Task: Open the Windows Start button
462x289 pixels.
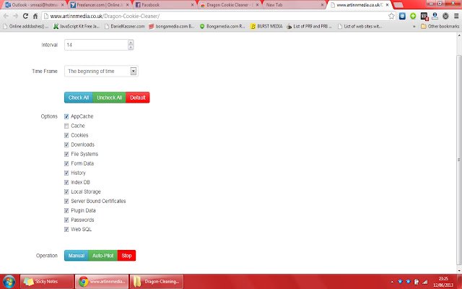Action: (9, 282)
